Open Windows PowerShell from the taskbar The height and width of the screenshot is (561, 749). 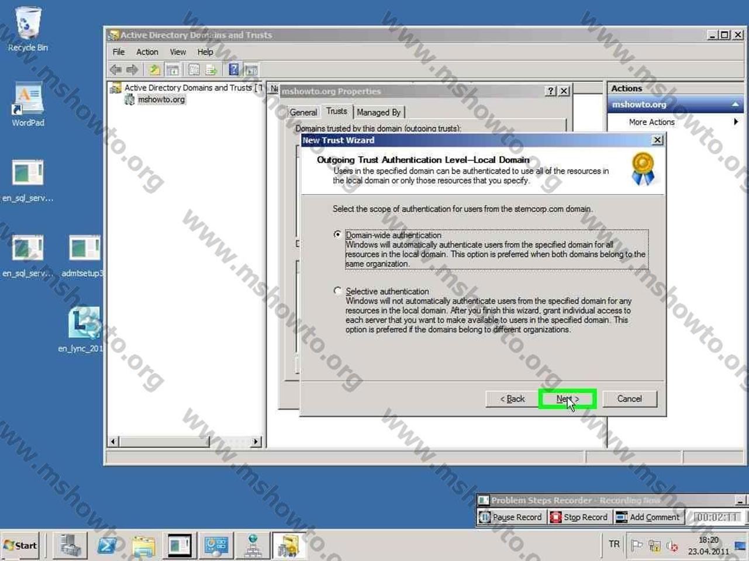pos(106,546)
